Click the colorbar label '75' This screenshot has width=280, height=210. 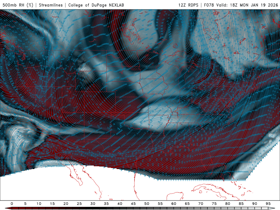coord(214,204)
